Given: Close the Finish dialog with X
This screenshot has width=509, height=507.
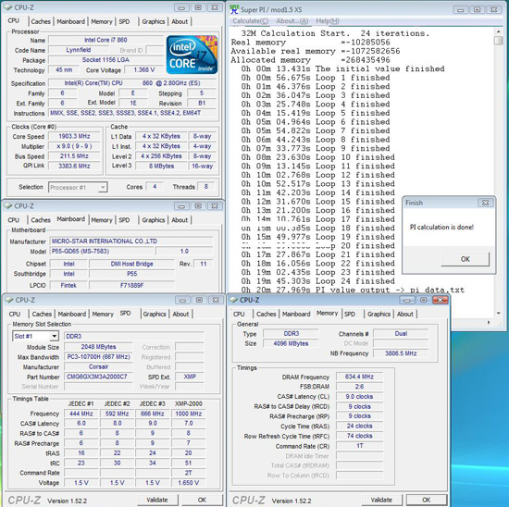Looking at the screenshot, I should pyautogui.click(x=485, y=203).
